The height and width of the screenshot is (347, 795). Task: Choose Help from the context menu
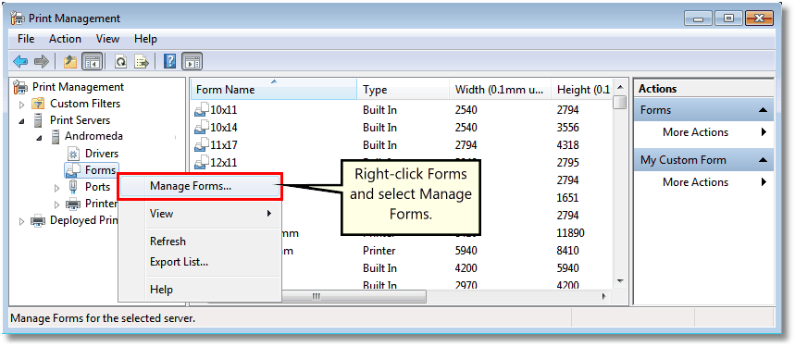click(200, 290)
